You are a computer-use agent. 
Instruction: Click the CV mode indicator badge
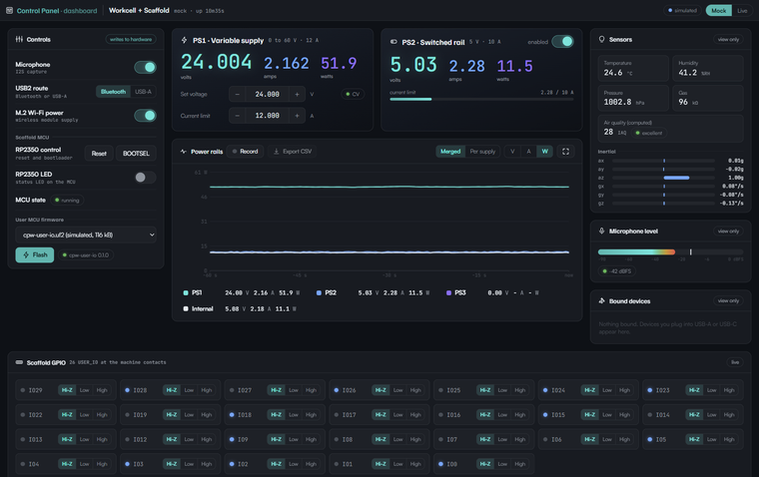pos(353,95)
